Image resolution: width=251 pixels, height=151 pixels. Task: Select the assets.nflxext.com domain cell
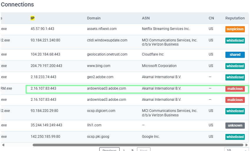[x=102, y=29]
